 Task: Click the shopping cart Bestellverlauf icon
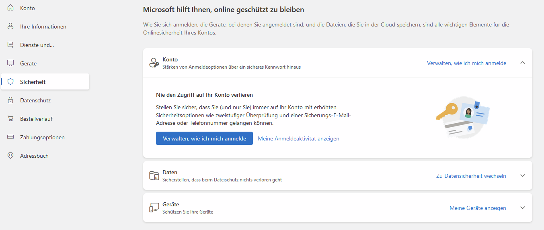tap(11, 119)
